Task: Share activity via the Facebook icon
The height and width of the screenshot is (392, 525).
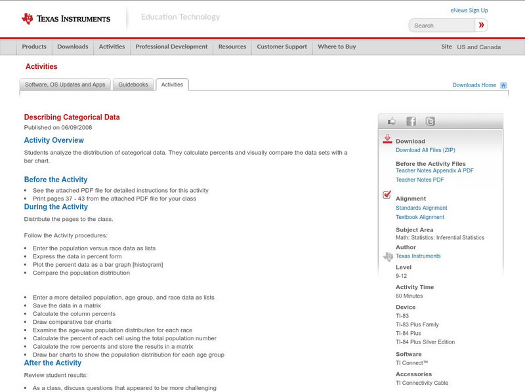Action: click(411, 121)
